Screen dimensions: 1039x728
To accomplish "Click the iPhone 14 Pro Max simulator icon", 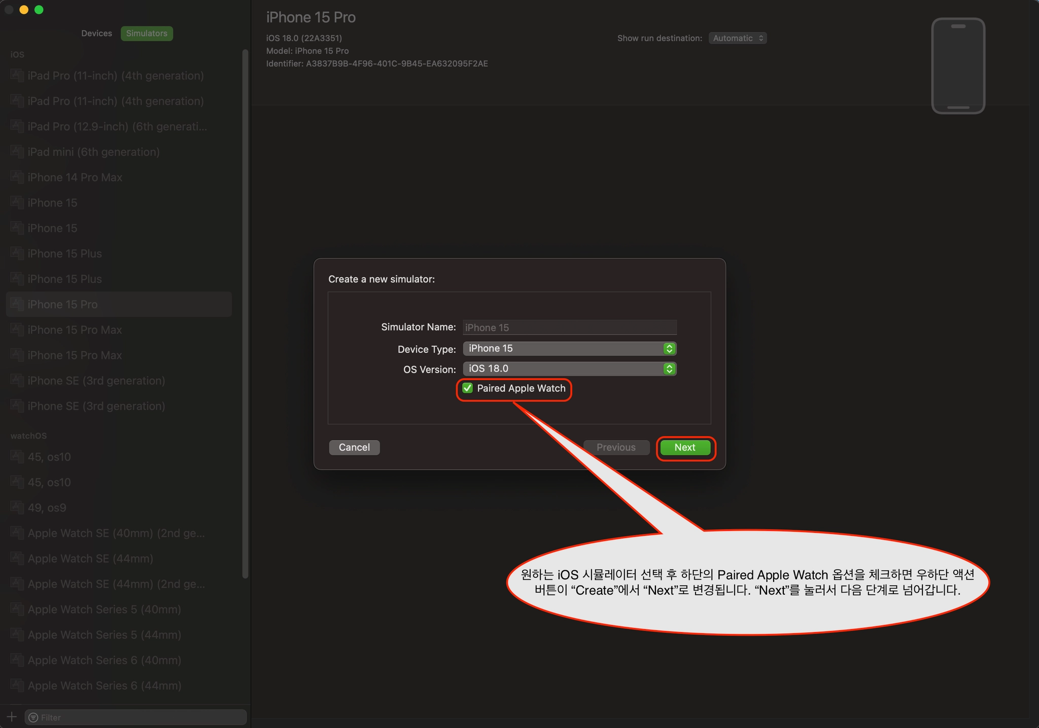I will pos(17,177).
